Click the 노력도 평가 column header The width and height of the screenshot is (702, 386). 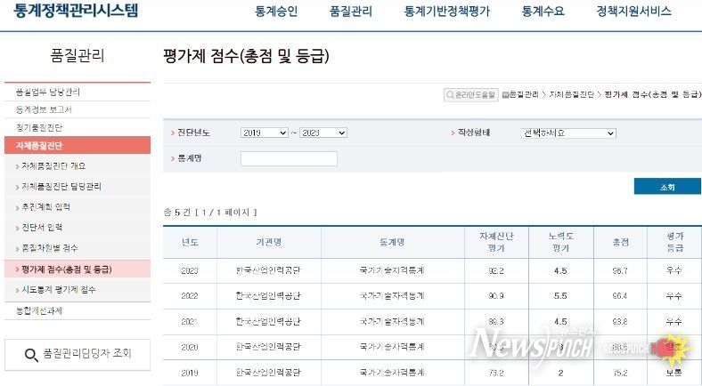(560, 242)
